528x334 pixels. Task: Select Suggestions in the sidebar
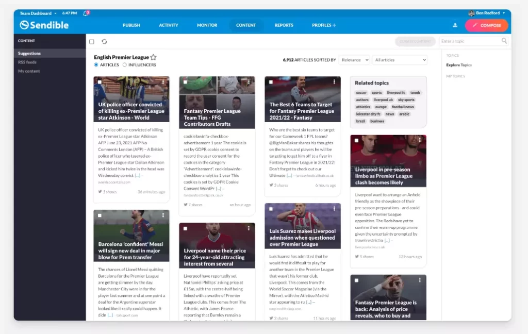click(x=50, y=53)
